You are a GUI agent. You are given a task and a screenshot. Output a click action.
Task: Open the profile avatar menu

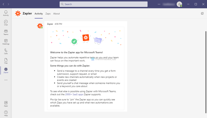pyautogui.click(x=179, y=4)
